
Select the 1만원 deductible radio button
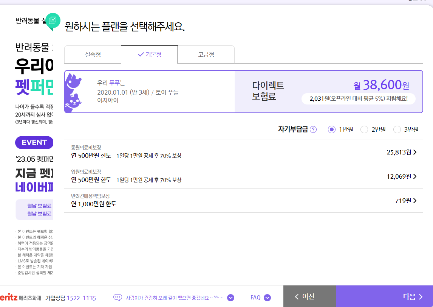[332, 129]
